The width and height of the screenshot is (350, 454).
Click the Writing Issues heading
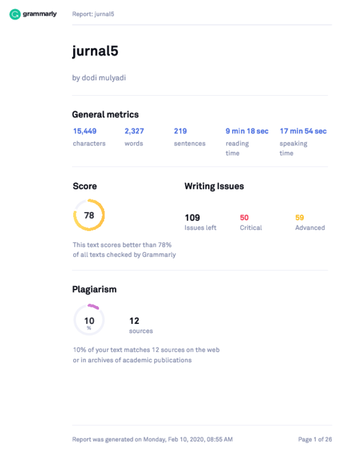point(214,186)
